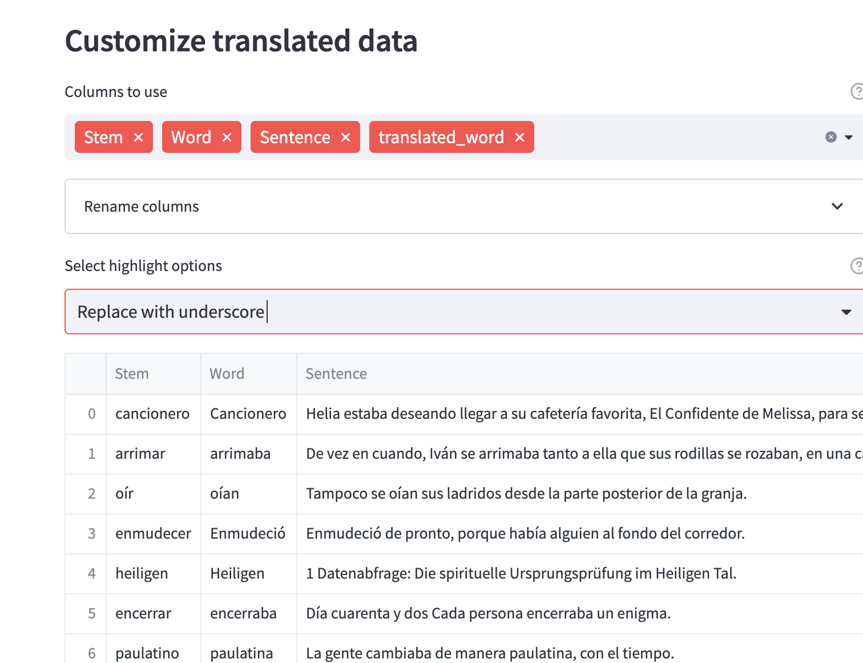
Task: Click the Sentence column header
Action: (x=336, y=374)
